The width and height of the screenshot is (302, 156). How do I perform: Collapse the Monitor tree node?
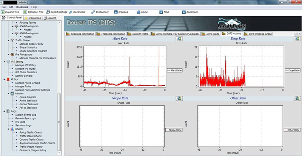point(8,94)
